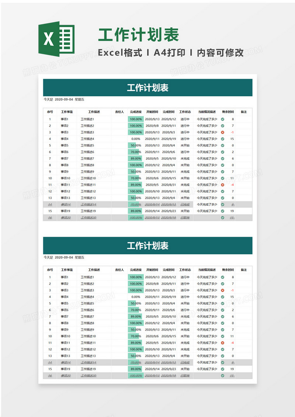Click the 'Excel格式 | A4打印 | 内容可修改' subtitle

click(x=171, y=53)
